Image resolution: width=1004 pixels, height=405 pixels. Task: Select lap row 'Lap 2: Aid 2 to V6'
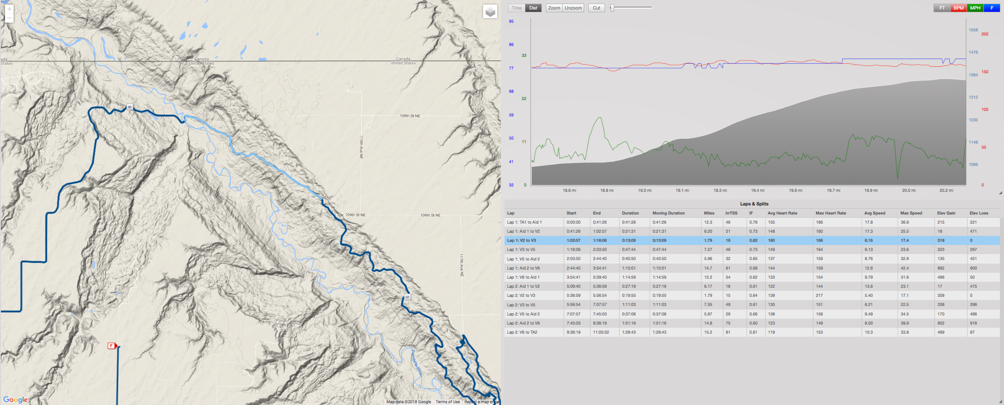pos(752,323)
